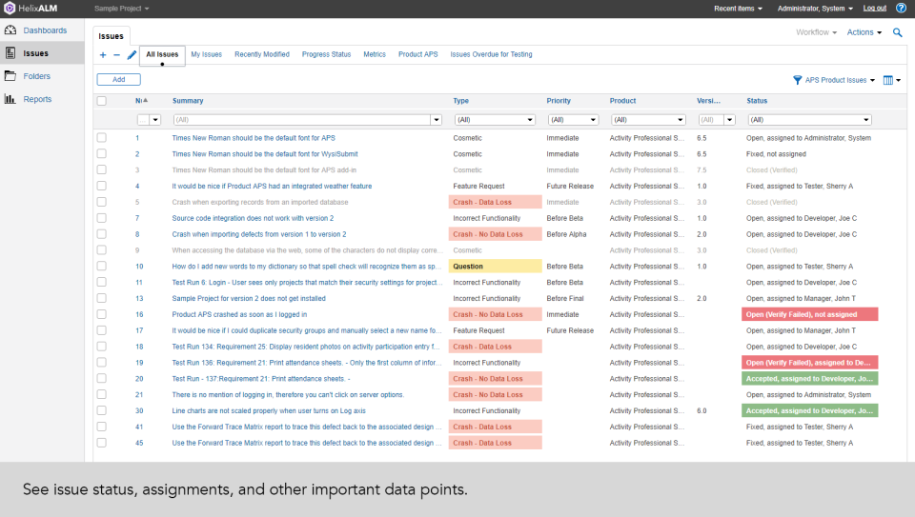Image resolution: width=915 pixels, height=517 pixels.
Task: Click the Summary filter input field
Action: point(300,120)
